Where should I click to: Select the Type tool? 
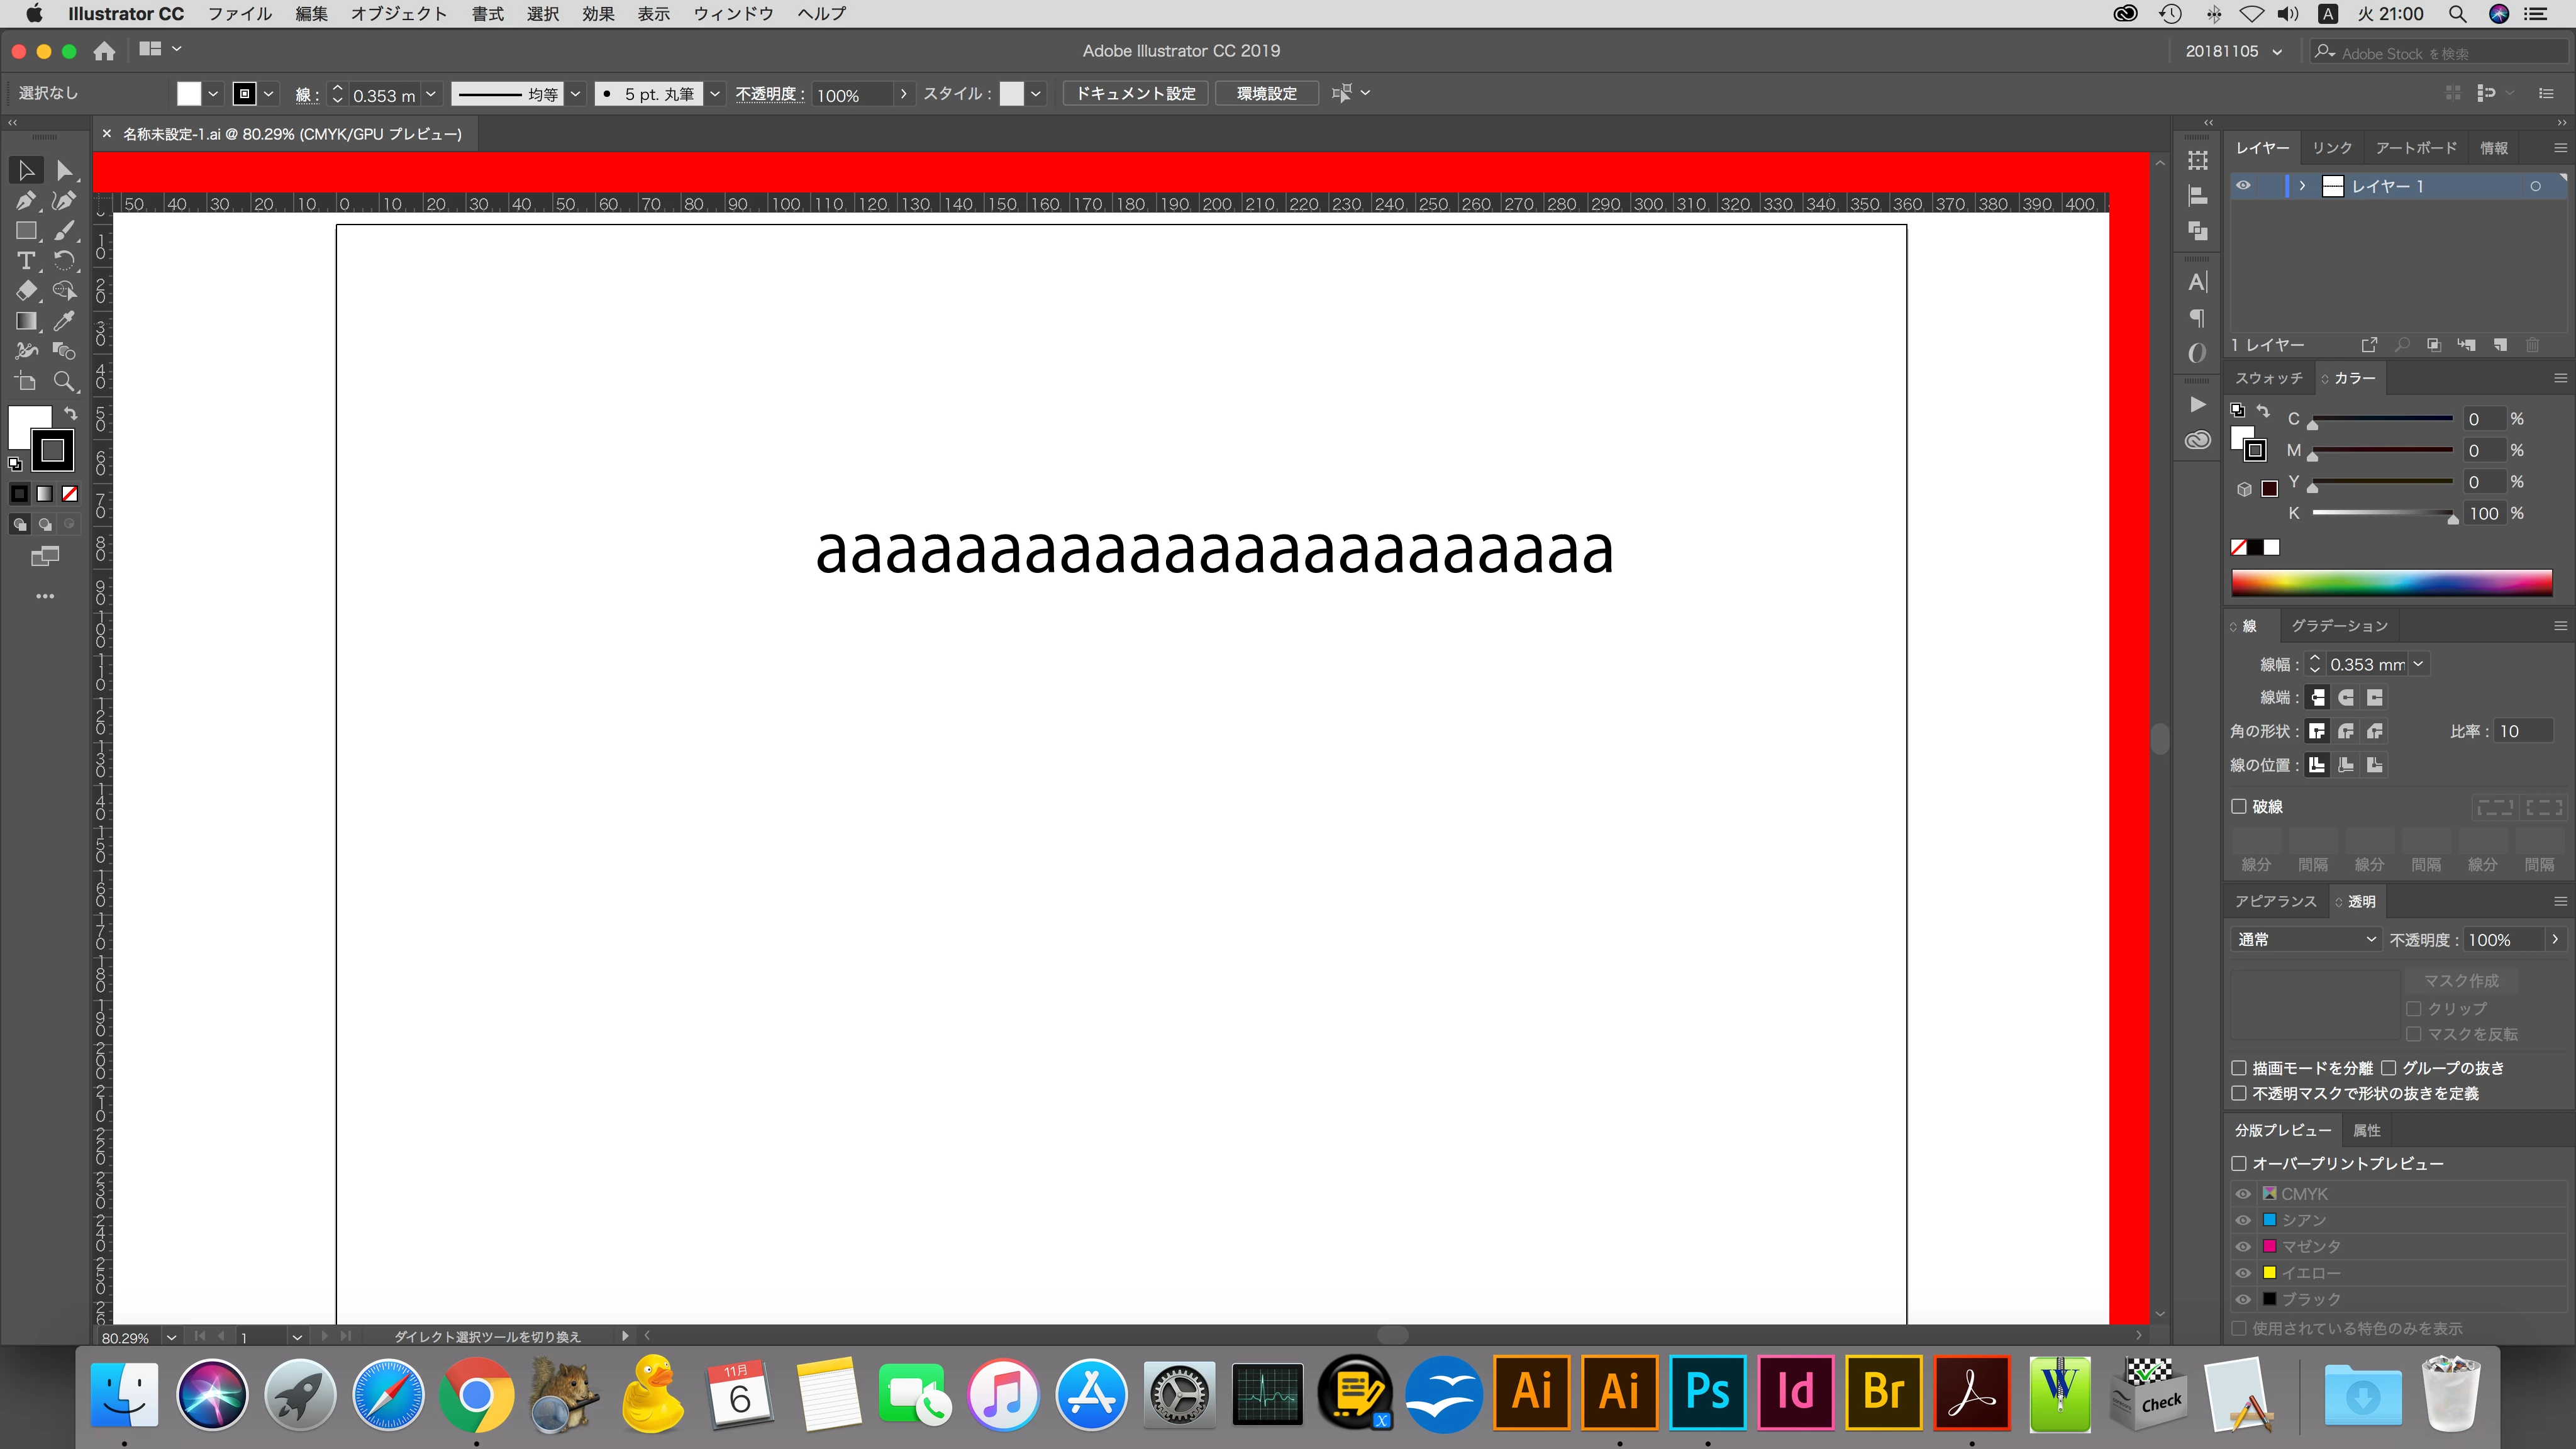[26, 261]
